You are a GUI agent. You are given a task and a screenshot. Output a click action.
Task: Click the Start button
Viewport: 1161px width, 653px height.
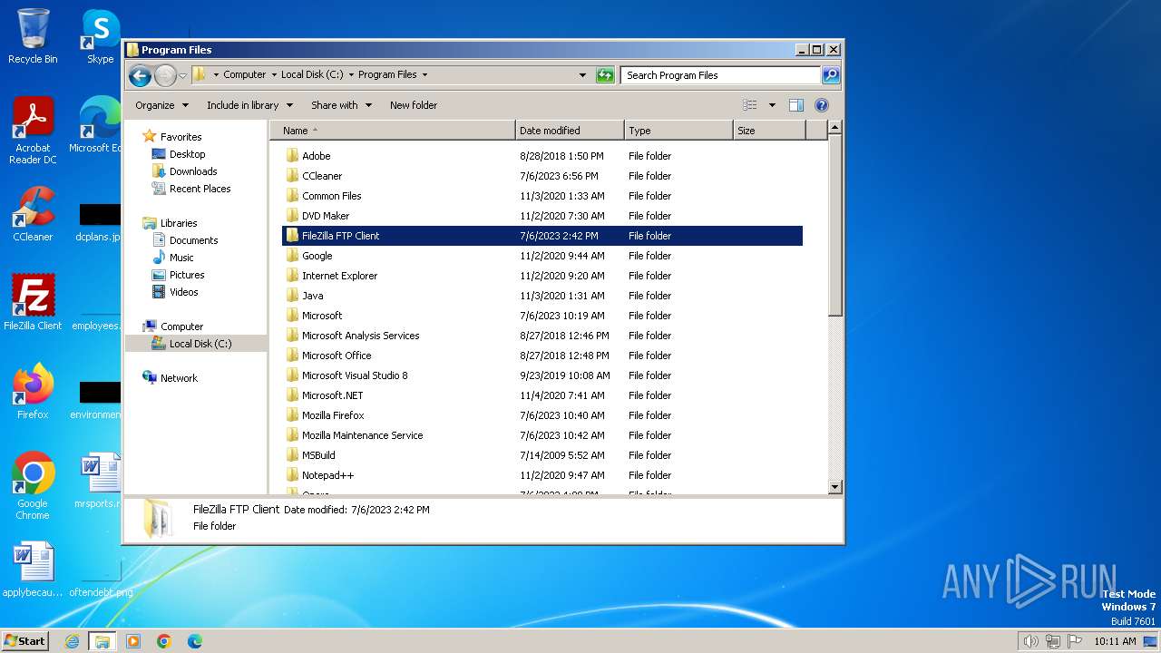[24, 641]
